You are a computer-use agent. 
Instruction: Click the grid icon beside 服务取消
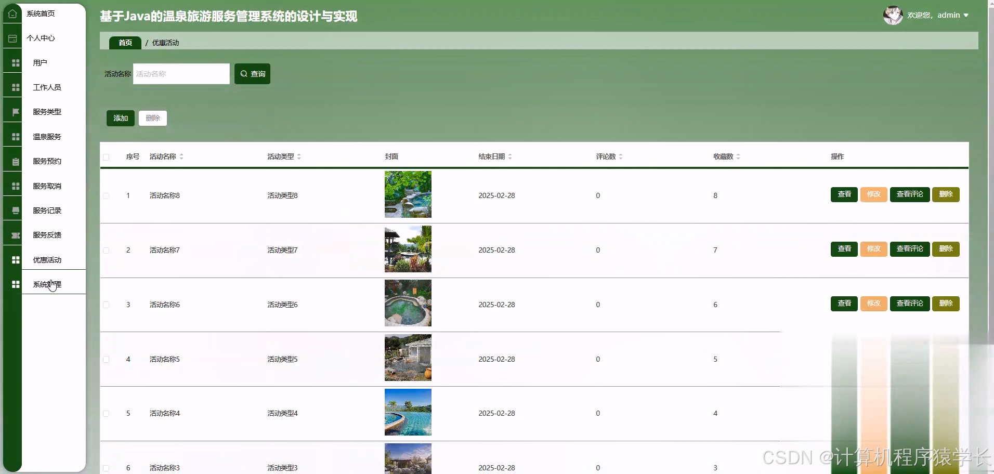[16, 186]
